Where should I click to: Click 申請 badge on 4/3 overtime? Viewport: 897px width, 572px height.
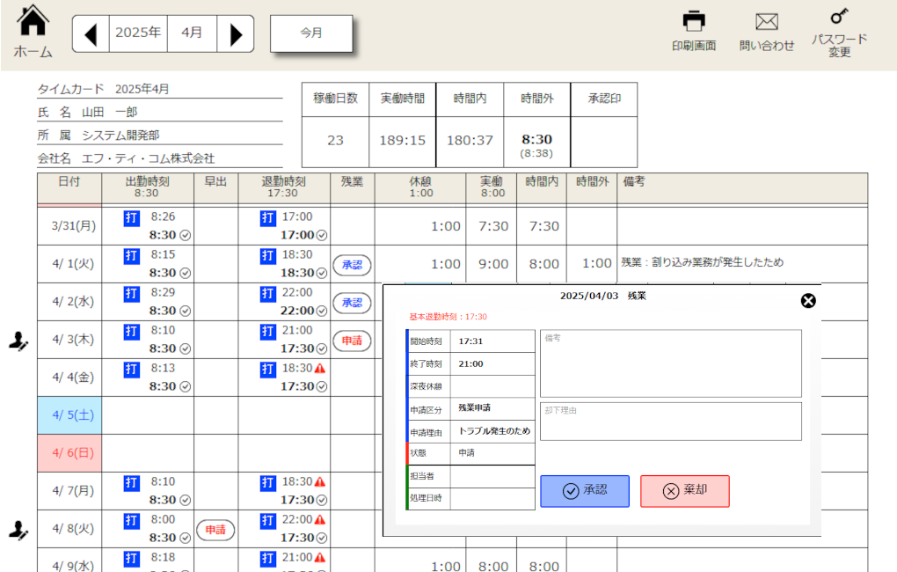coord(352,341)
